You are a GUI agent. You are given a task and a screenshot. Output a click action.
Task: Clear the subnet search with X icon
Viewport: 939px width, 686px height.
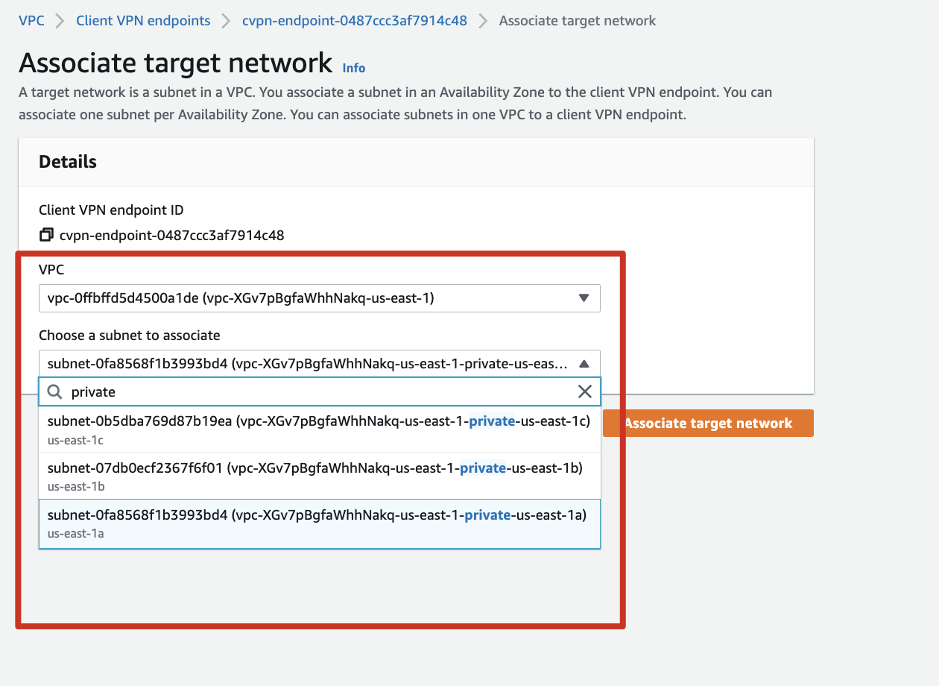tap(585, 391)
